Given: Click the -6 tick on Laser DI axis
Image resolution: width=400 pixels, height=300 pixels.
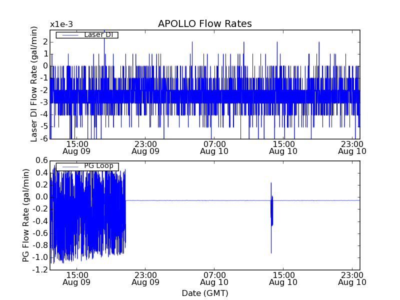Looking at the screenshot, I should [x=44, y=139].
